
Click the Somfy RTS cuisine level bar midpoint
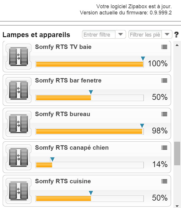[x=89, y=199]
